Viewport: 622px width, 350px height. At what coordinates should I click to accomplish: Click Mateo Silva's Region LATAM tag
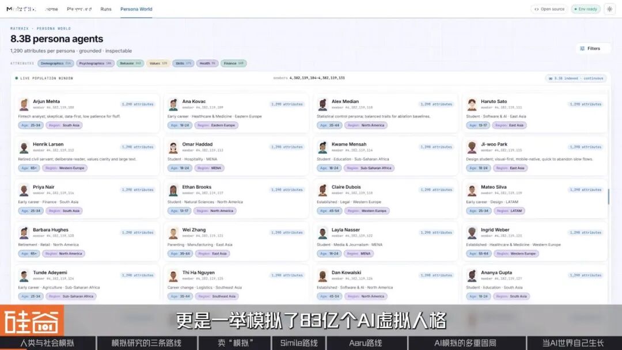[x=509, y=211]
